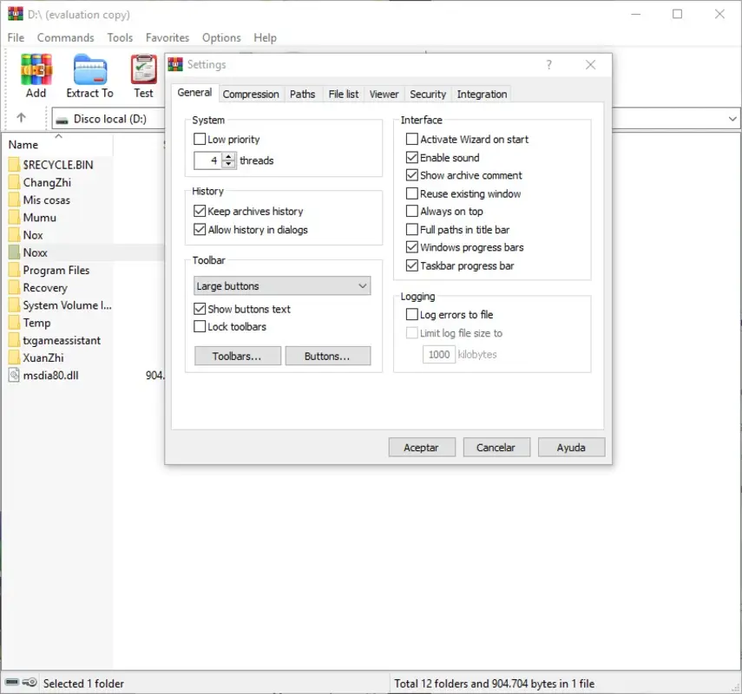Click the Ayuda button
This screenshot has width=742, height=694.
tap(571, 447)
